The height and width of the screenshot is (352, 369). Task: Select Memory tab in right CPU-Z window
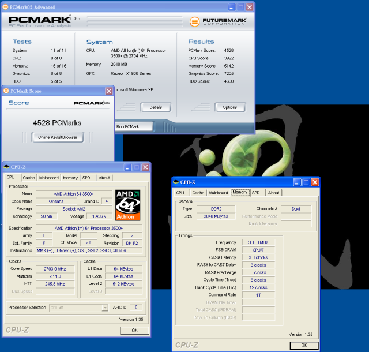pos(240,192)
